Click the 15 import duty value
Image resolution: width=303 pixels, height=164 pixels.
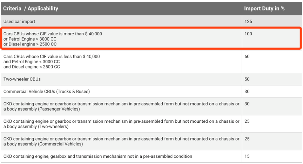[x=247, y=156]
